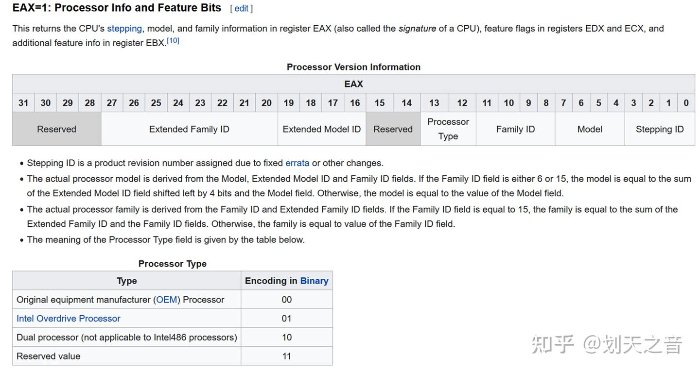Select the bit 27 header cell
The height and width of the screenshot is (372, 700).
coord(112,103)
